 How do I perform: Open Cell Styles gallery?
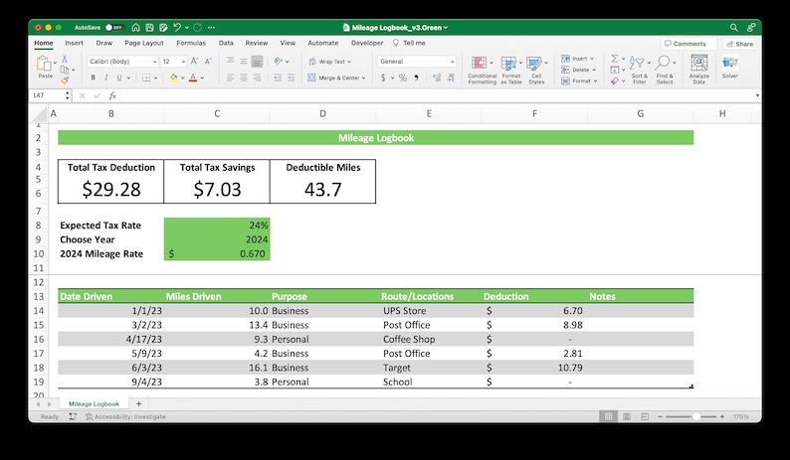pos(536,70)
